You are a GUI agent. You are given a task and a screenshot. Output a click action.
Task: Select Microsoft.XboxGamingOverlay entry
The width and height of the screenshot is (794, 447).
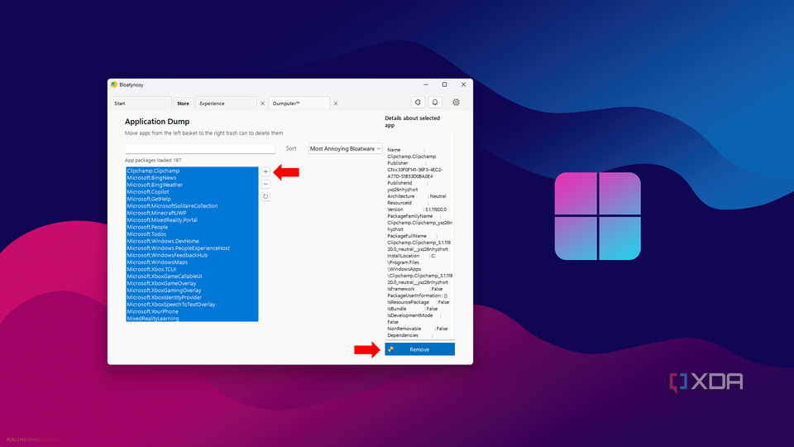point(192,291)
